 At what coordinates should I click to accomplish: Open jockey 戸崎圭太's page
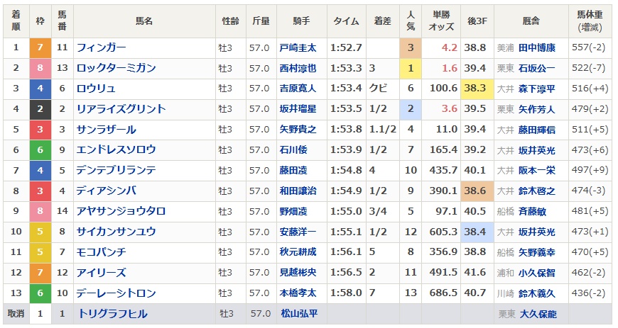[x=298, y=47]
